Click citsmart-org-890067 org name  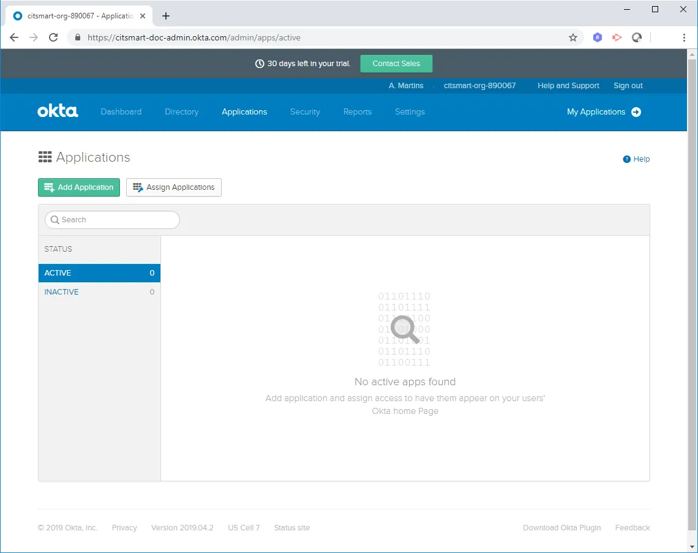pyautogui.click(x=480, y=86)
